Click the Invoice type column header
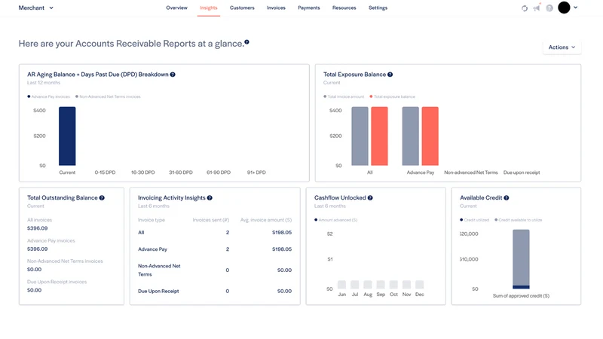The width and height of the screenshot is (603, 339). pos(152,220)
